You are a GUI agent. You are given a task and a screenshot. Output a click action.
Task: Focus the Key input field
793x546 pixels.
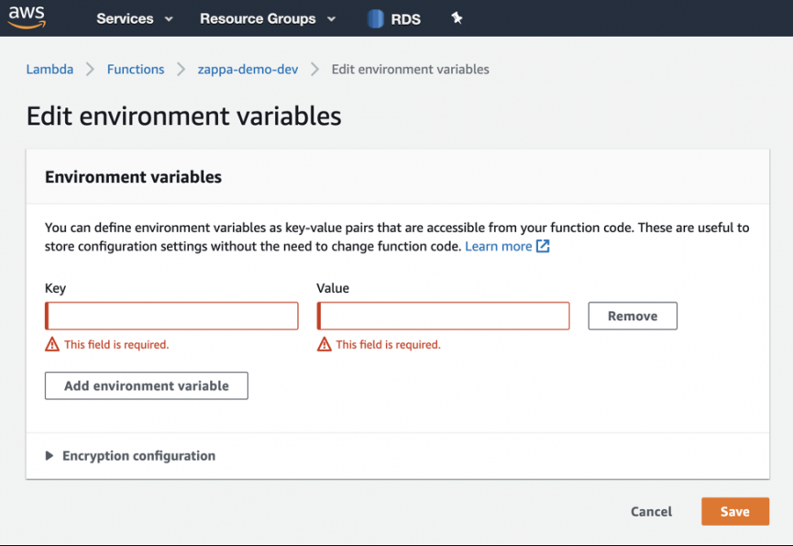(172, 316)
